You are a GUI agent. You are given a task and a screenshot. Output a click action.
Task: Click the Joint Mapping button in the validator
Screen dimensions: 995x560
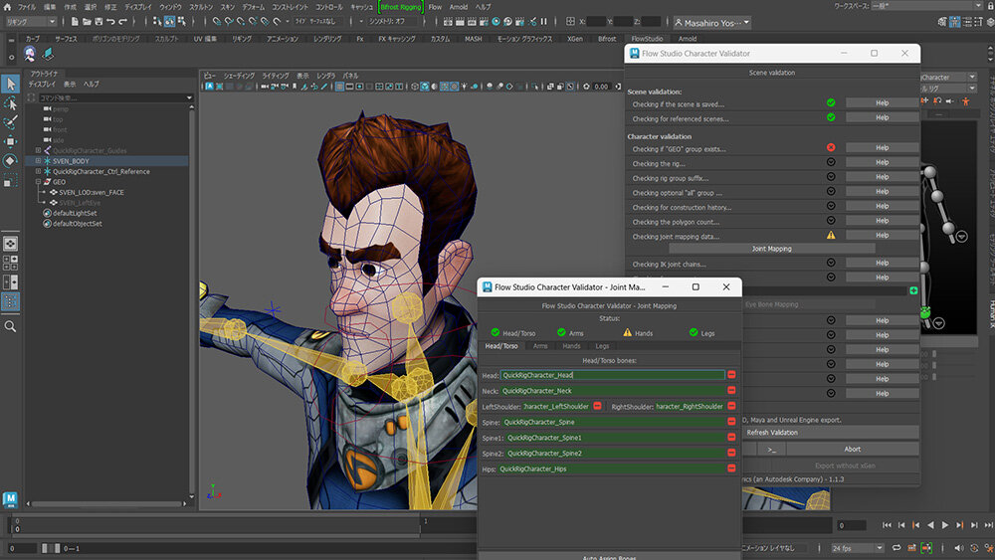(x=772, y=249)
